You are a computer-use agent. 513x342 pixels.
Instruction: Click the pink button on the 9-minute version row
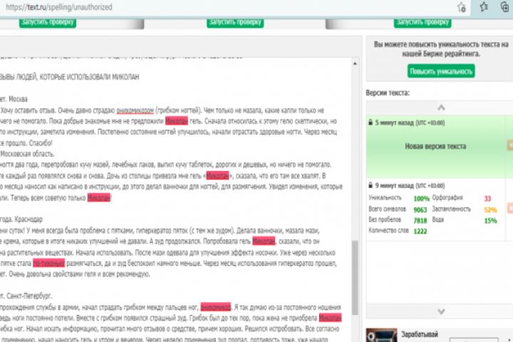510,208
